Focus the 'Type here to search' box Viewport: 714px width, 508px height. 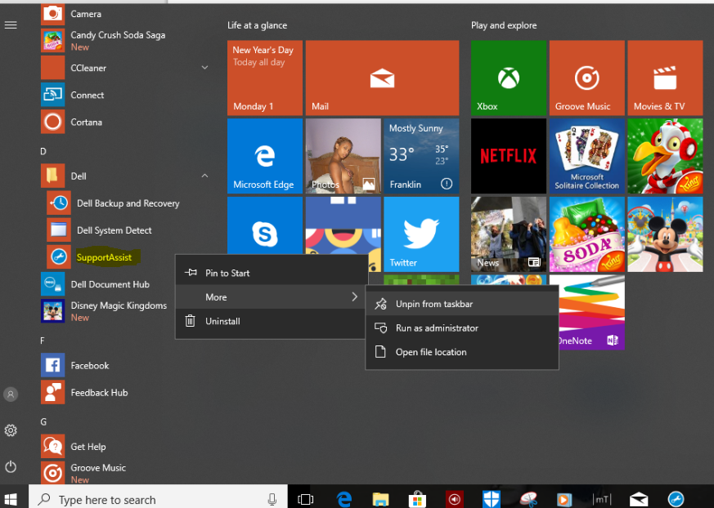158,499
